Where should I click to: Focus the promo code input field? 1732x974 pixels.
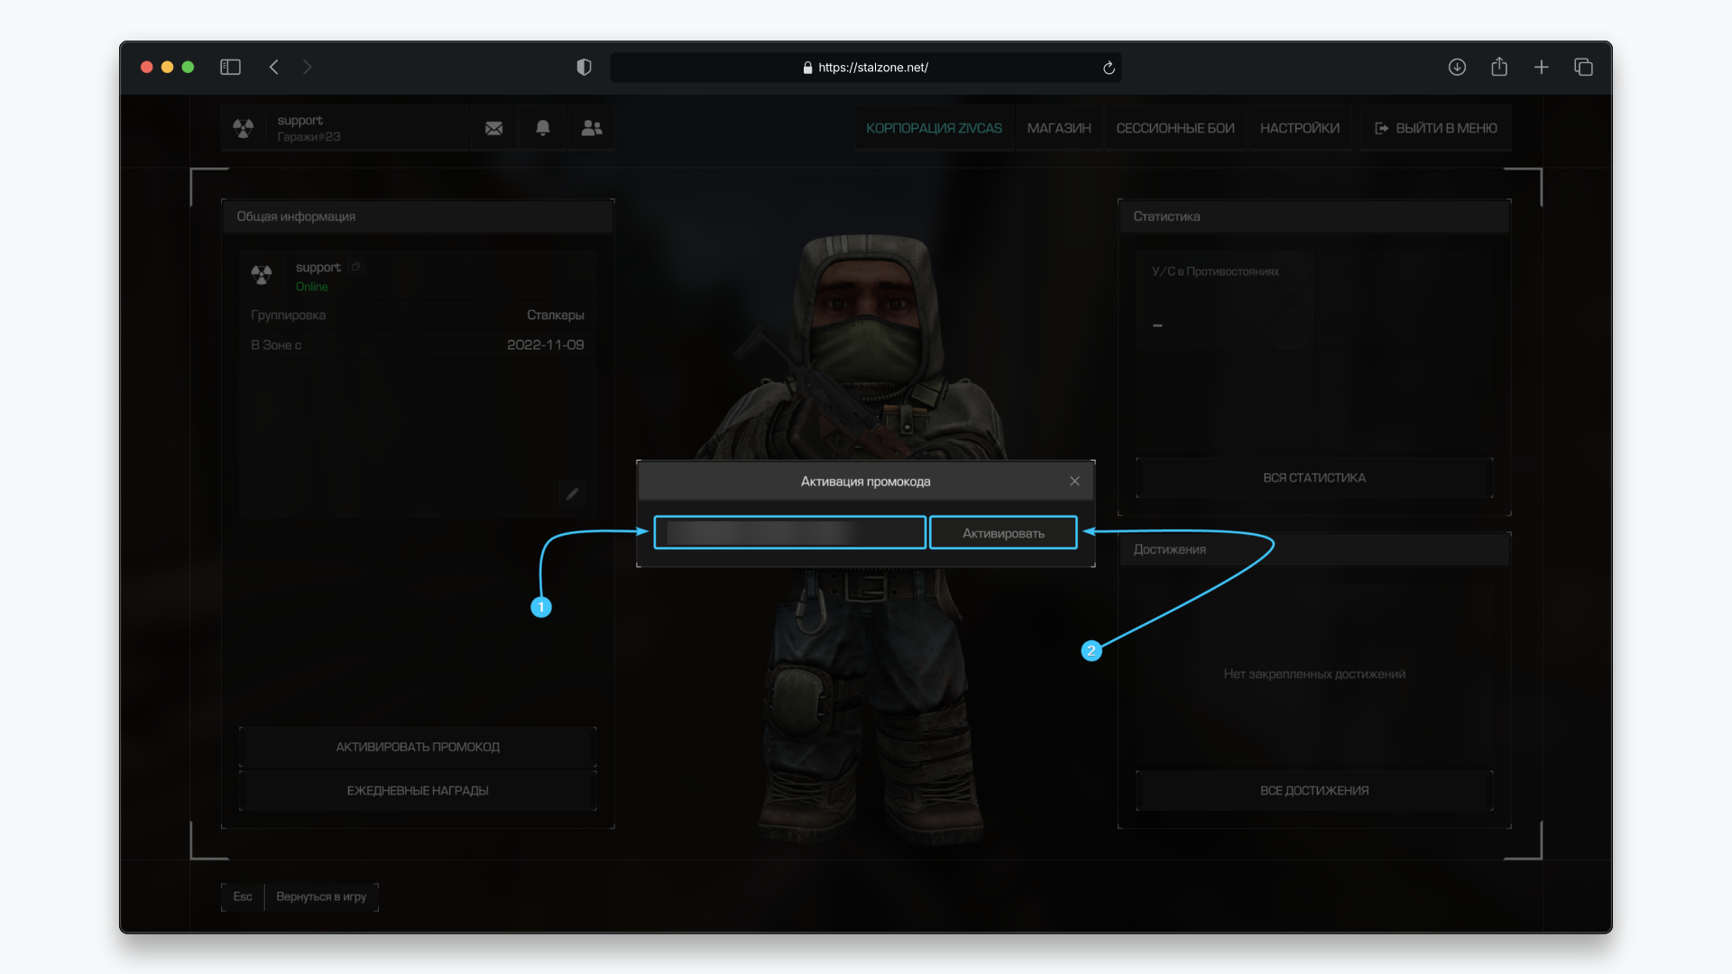click(x=790, y=533)
